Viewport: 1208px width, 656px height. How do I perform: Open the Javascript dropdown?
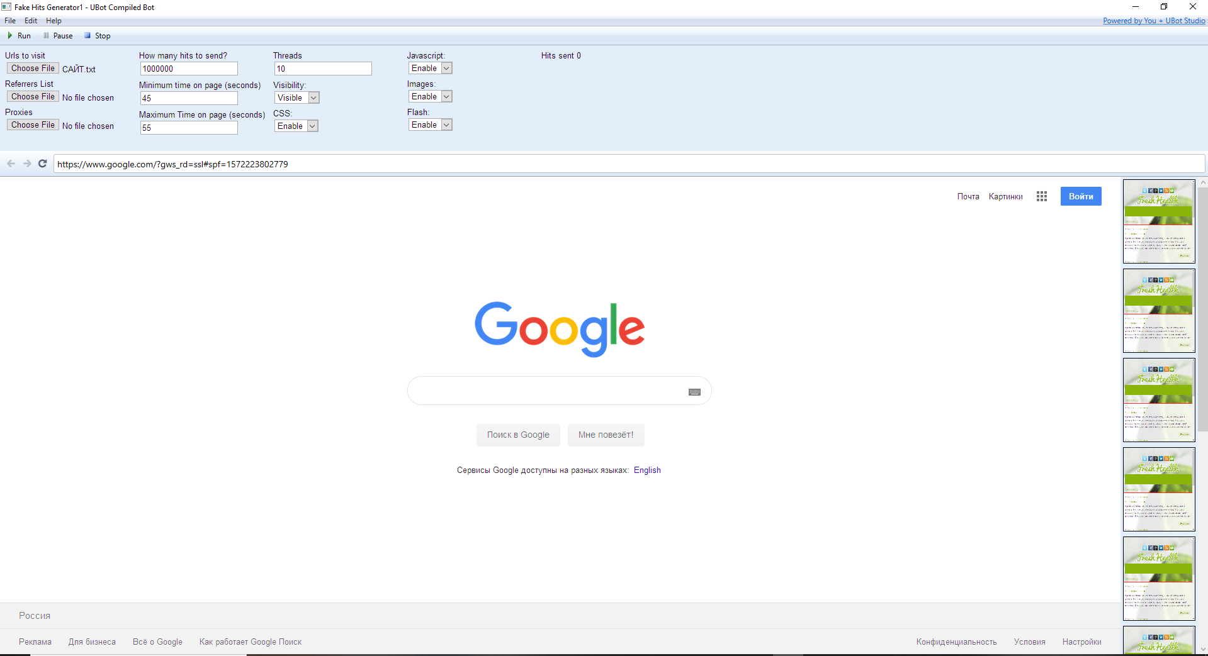pyautogui.click(x=431, y=68)
